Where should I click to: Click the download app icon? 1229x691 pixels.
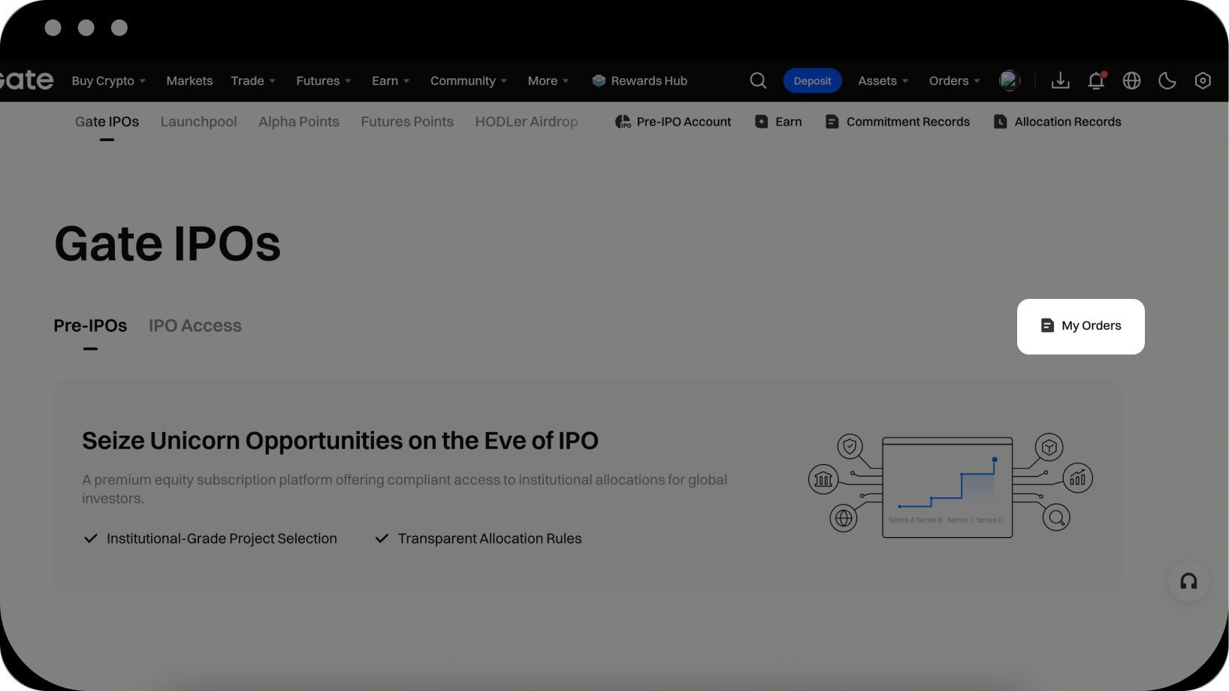click(1060, 80)
